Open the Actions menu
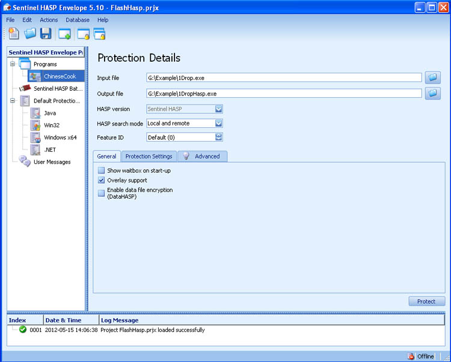This screenshot has width=451, height=362. (49, 20)
